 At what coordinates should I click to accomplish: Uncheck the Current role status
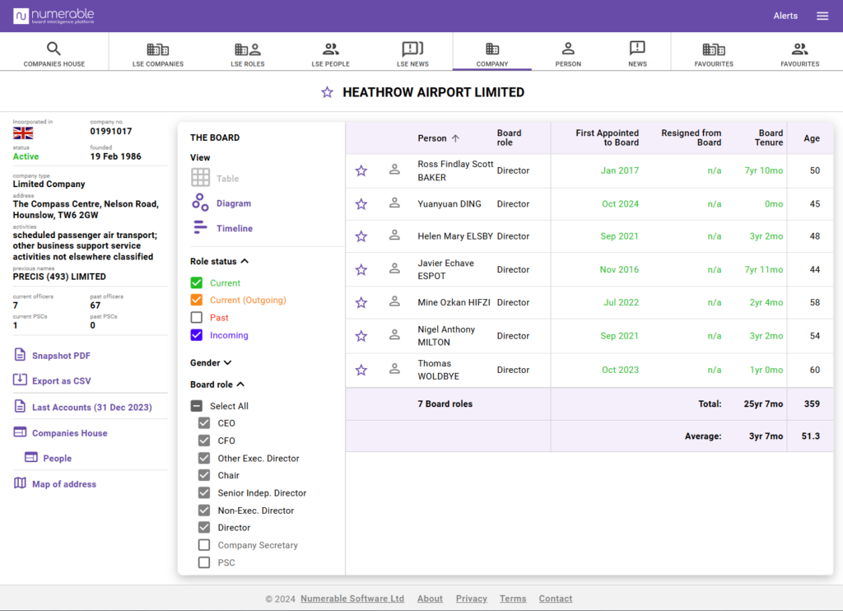(197, 283)
